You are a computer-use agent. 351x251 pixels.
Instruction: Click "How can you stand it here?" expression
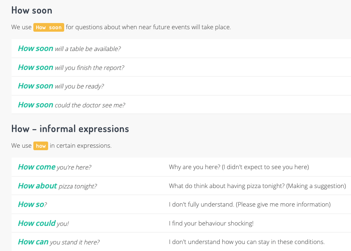58,242
